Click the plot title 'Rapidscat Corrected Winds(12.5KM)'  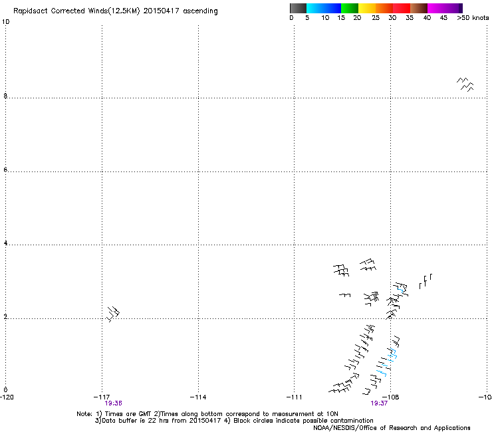tap(76, 11)
